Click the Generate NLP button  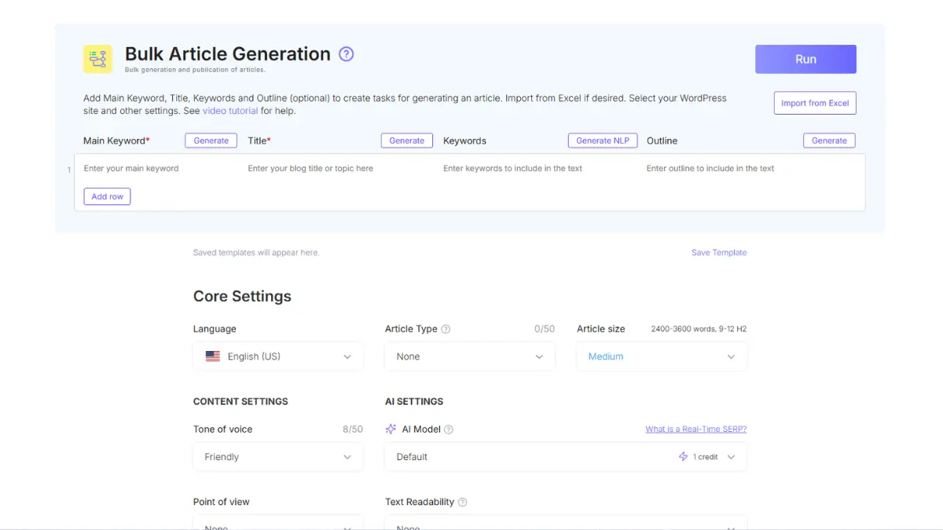pyautogui.click(x=603, y=141)
